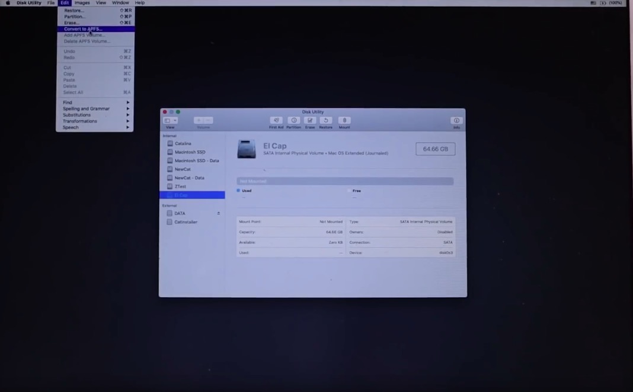Click Capacity value 64.66 GB
This screenshot has height=392, width=633.
pyautogui.click(x=334, y=232)
